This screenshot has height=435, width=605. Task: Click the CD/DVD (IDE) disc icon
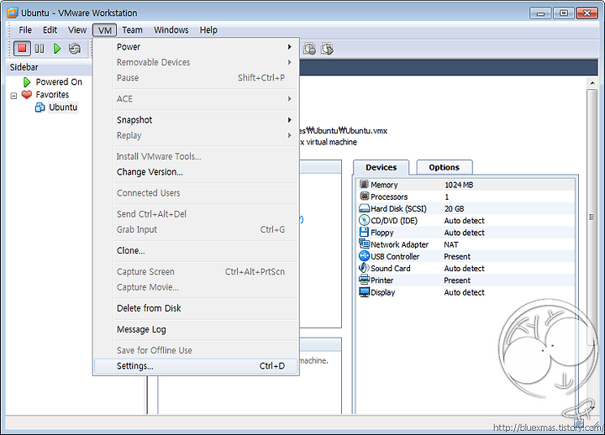(364, 220)
